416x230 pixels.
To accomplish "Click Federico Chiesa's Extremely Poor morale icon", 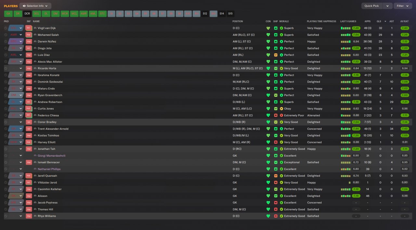I will click(281, 115).
